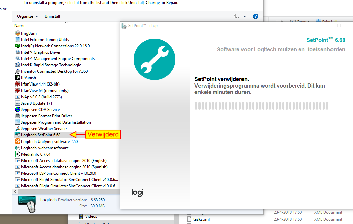Click the tasks.xml file name in Explorer

tap(202, 219)
